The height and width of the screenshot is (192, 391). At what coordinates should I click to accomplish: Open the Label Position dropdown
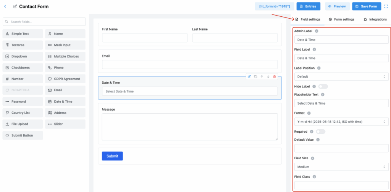pos(341,77)
